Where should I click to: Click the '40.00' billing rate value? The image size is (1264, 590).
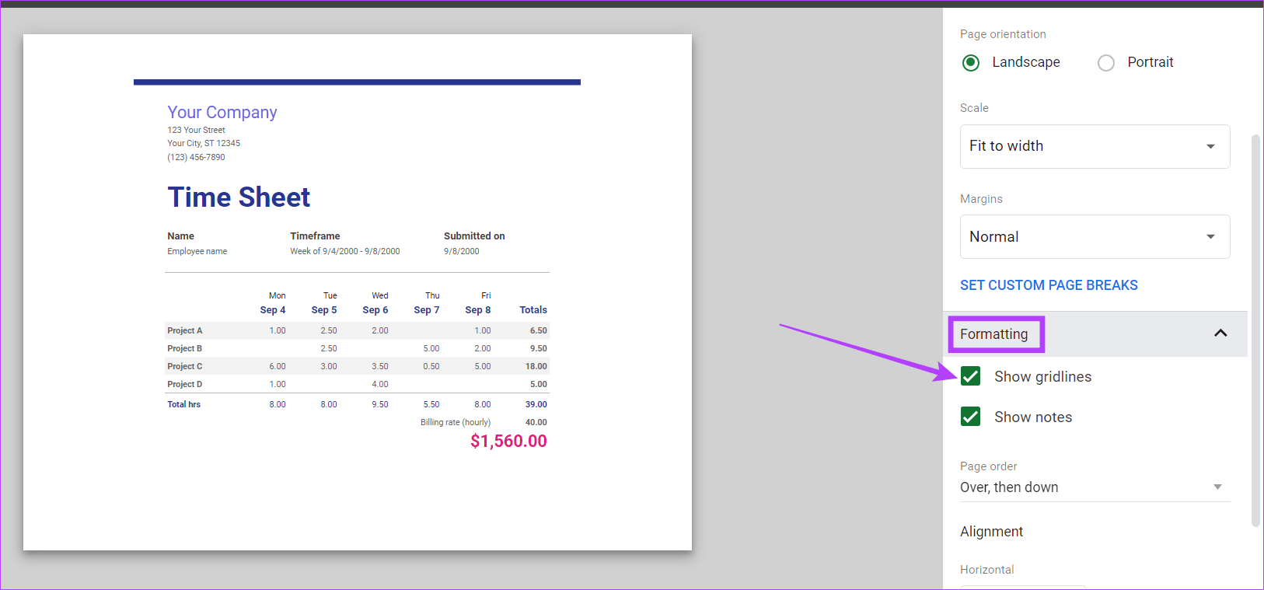536,422
